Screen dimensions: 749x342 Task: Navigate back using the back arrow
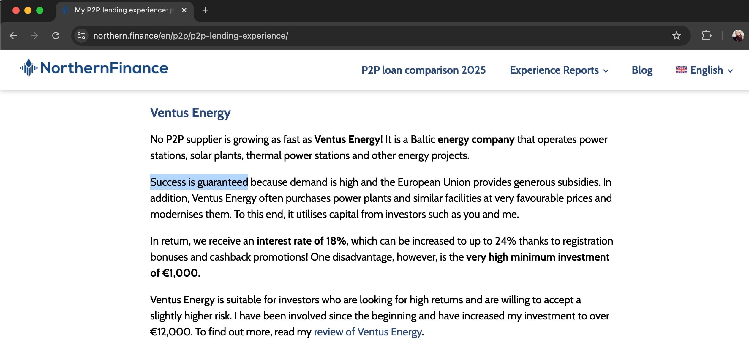coord(13,36)
